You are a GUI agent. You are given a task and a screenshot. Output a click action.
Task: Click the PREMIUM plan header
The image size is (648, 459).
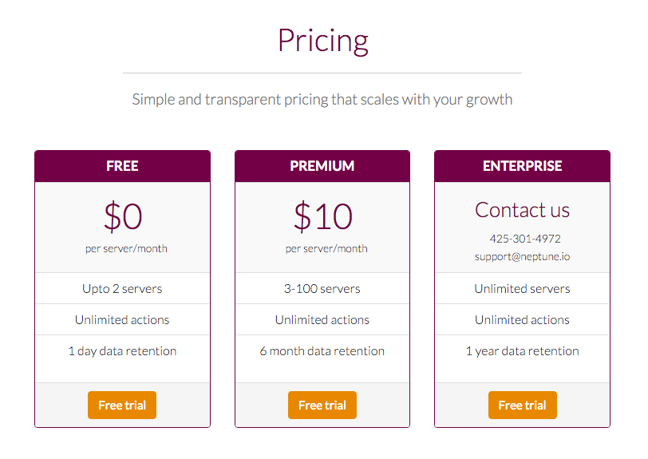click(x=322, y=166)
